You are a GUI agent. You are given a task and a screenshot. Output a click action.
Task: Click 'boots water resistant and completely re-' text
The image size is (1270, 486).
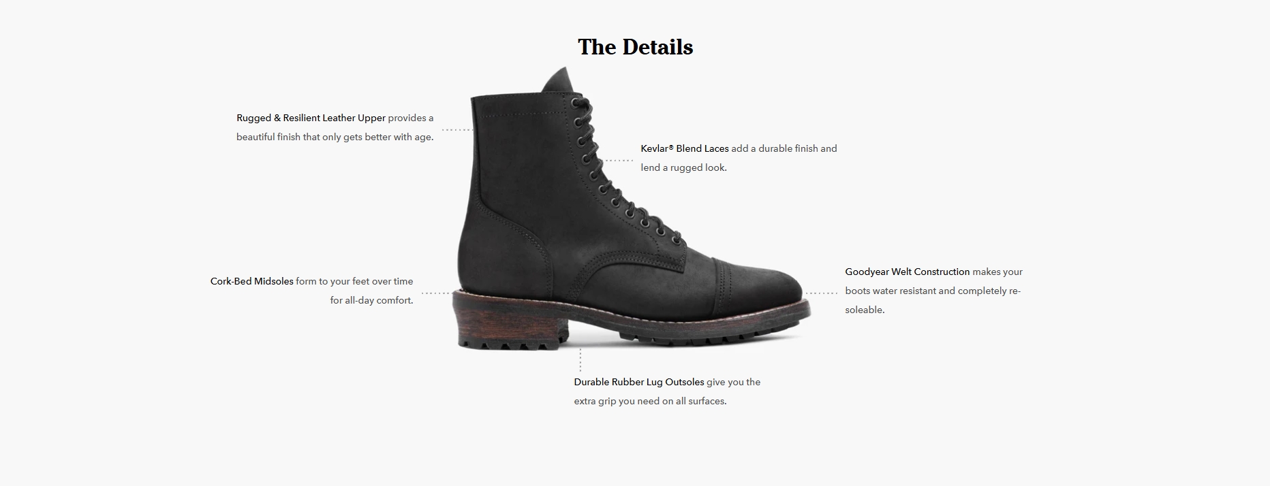(933, 291)
